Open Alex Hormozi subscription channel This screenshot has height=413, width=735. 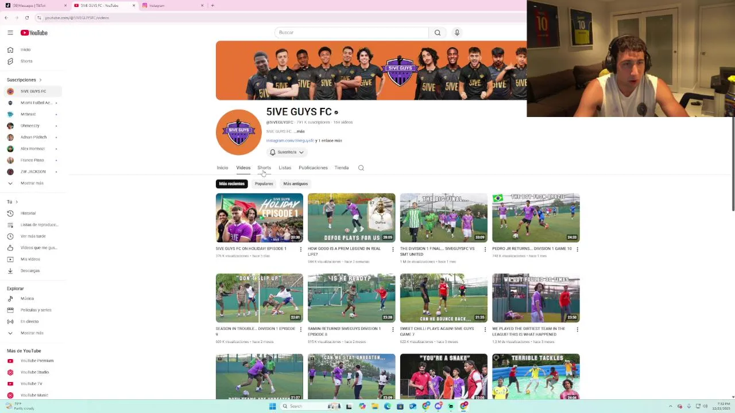pos(32,149)
